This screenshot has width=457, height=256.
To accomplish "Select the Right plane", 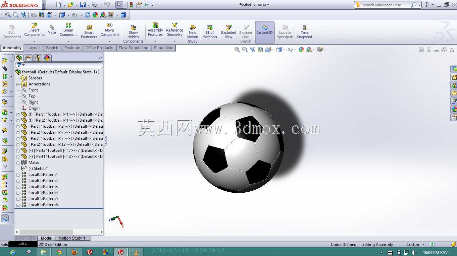I will click(33, 102).
